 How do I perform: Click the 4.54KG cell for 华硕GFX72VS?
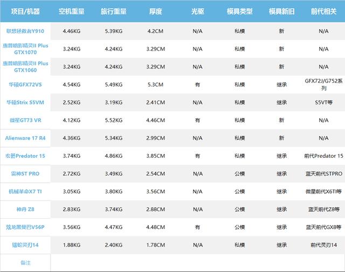point(72,85)
